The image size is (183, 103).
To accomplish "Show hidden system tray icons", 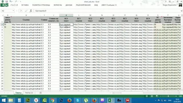I will (x=156, y=100).
